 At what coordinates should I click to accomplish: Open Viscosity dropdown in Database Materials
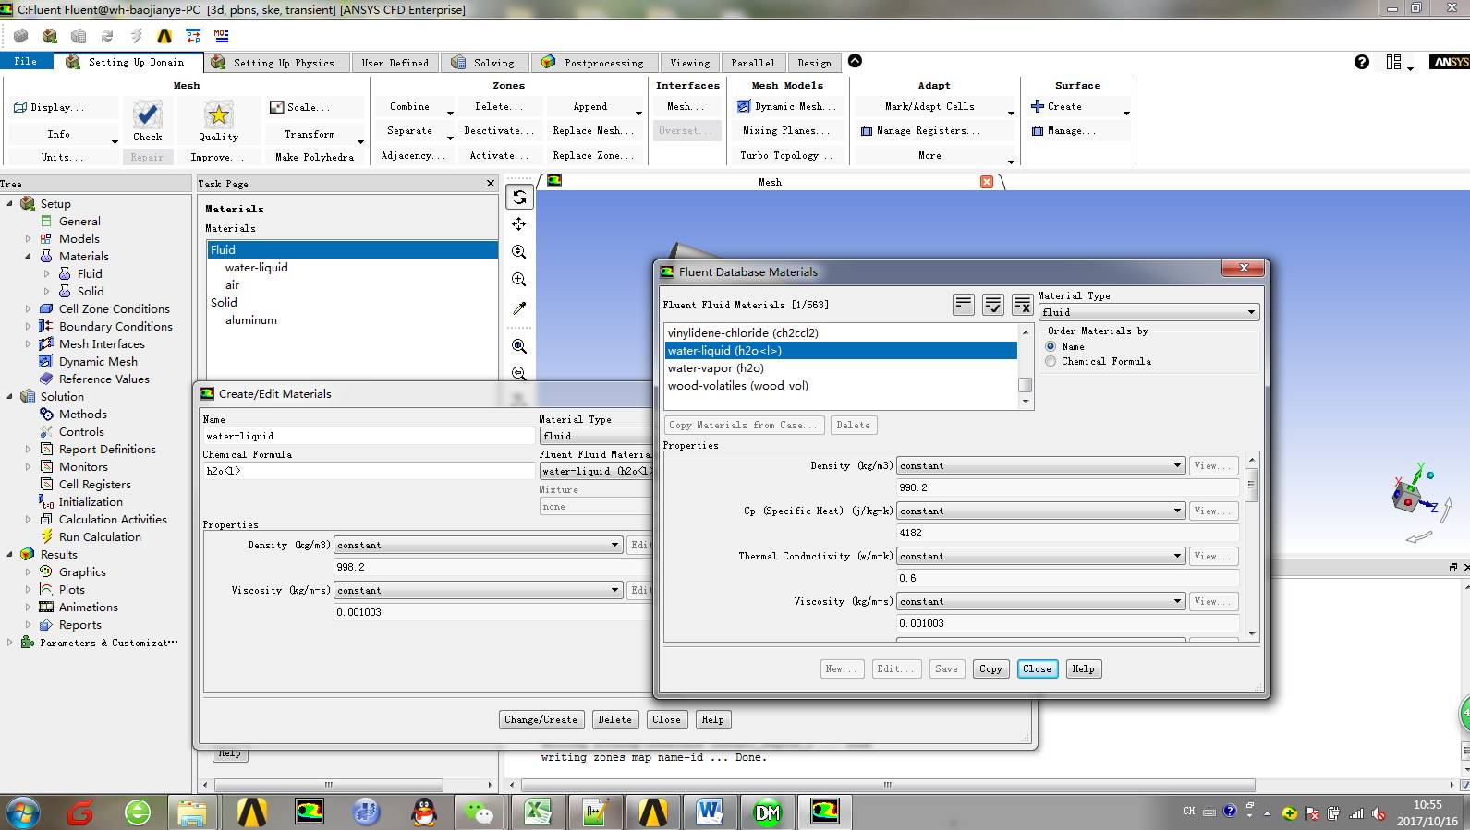point(1040,601)
